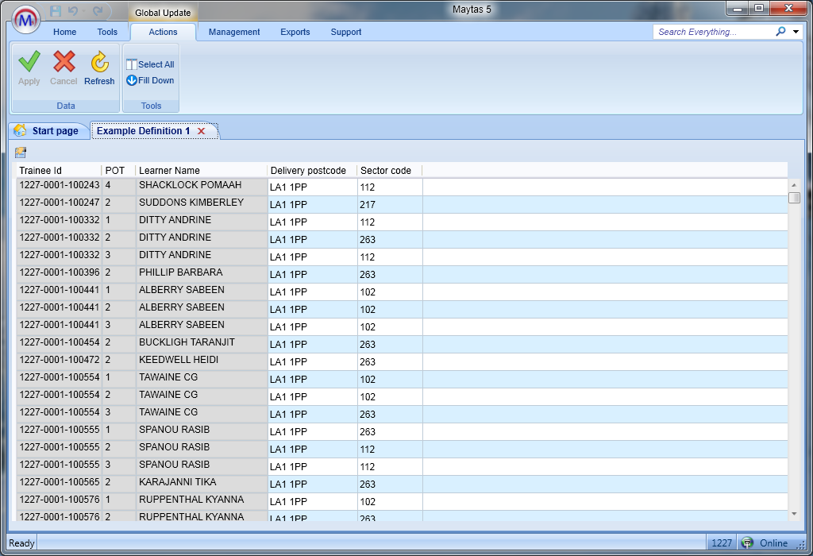
Task: Click the small export icon above the grid
Action: pyautogui.click(x=21, y=152)
